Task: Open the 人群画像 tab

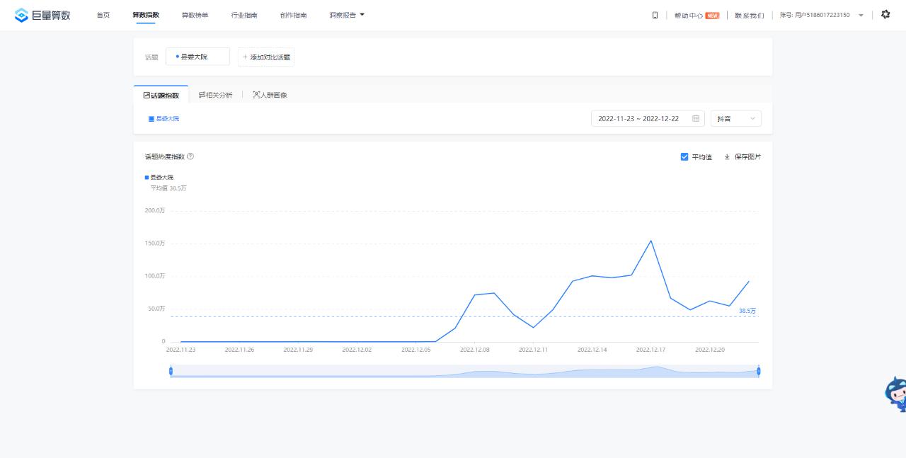Action: coord(270,95)
